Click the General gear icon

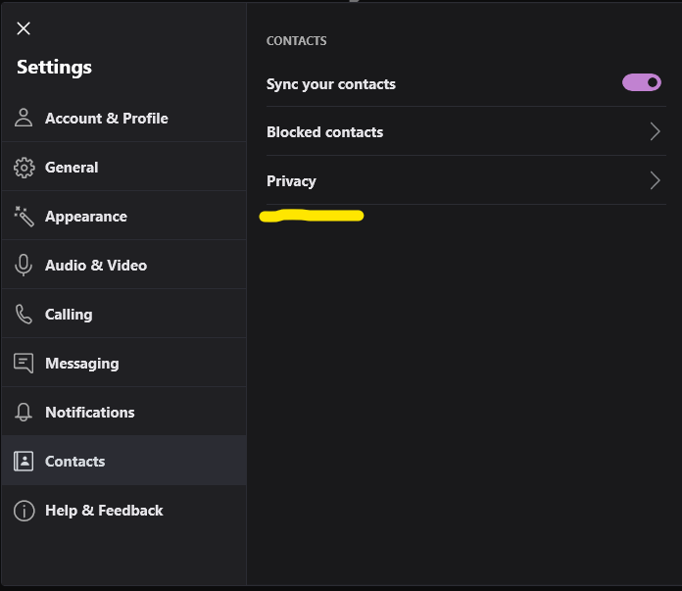tap(24, 168)
